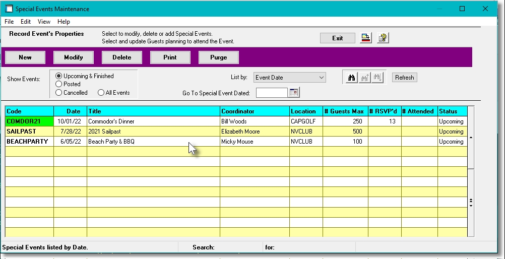Click the Refresh button
Screen dimensions: 505x259
click(404, 78)
